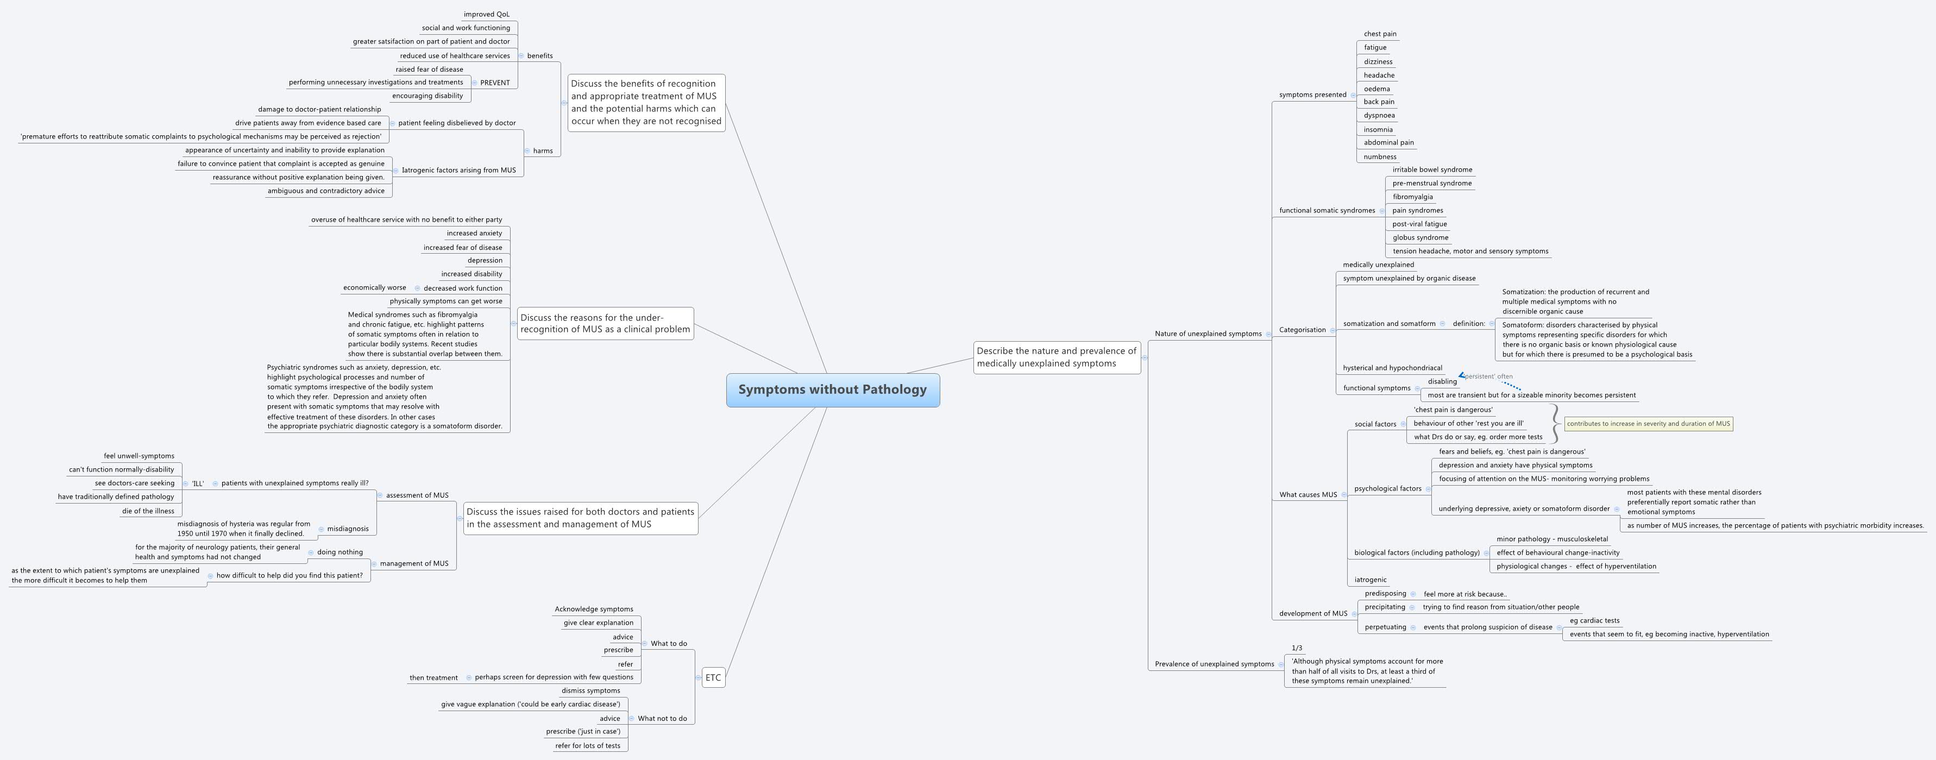
Task: Collapse the 'Prevalence of unexplained symptoms' toggle
Action: click(x=1281, y=664)
